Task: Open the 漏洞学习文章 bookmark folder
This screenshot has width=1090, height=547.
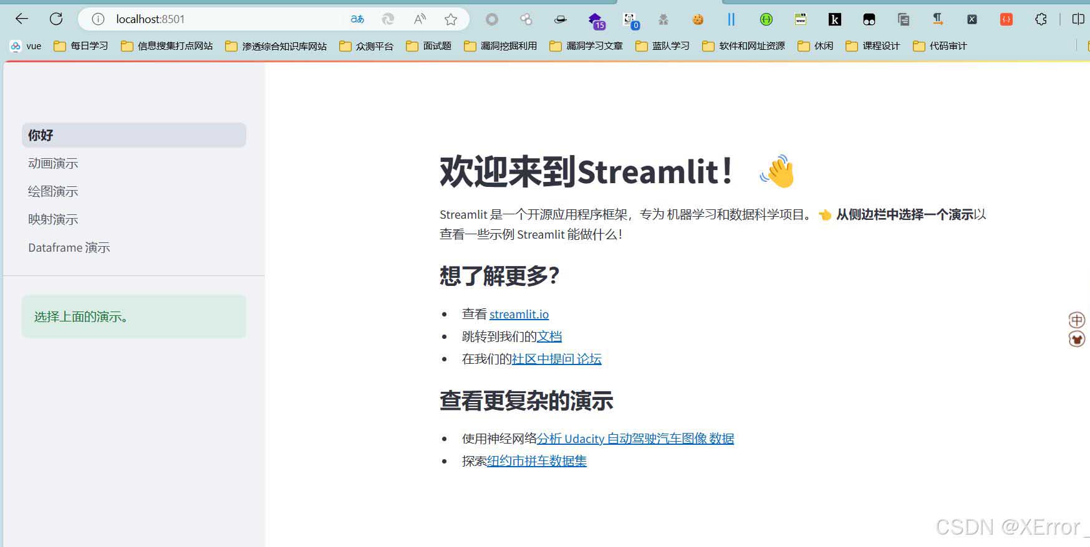Action: click(x=586, y=46)
